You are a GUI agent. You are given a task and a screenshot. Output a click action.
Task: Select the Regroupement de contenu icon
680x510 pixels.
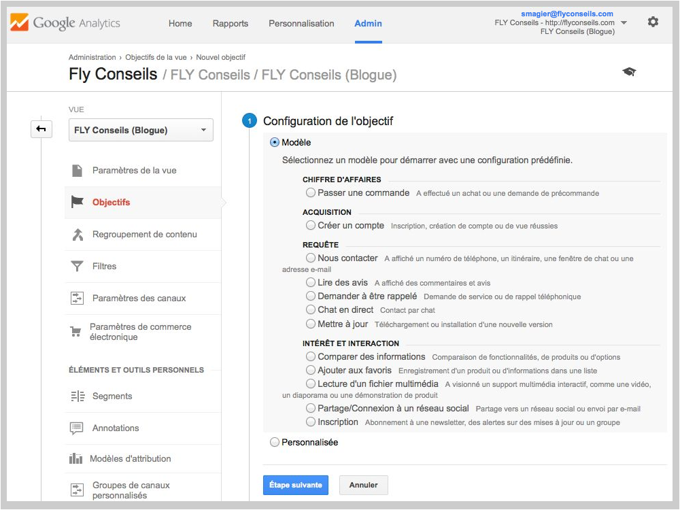79,234
